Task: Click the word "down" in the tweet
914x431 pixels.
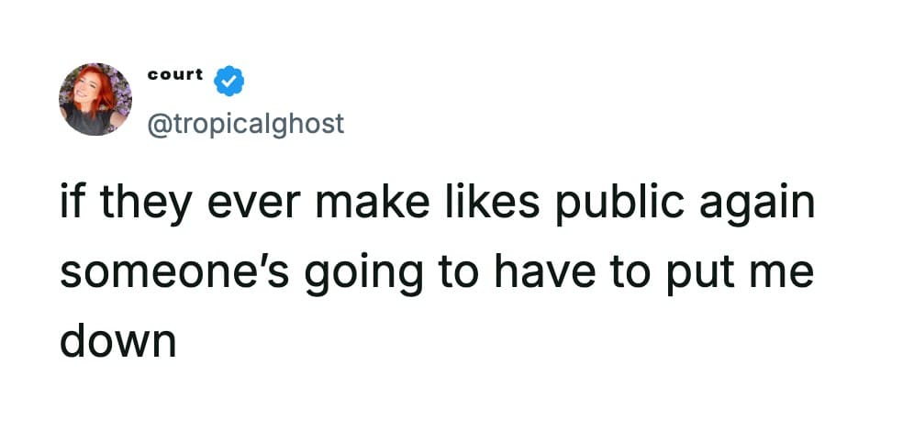Action: coord(117,341)
